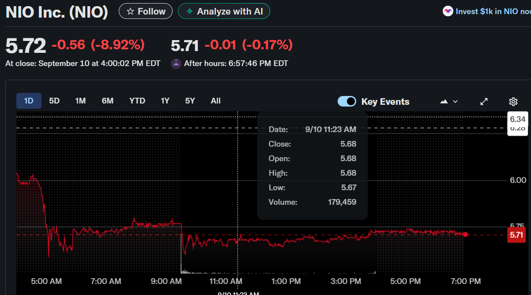
Task: Click the 9:00 AM time axis label
Action: click(x=166, y=281)
